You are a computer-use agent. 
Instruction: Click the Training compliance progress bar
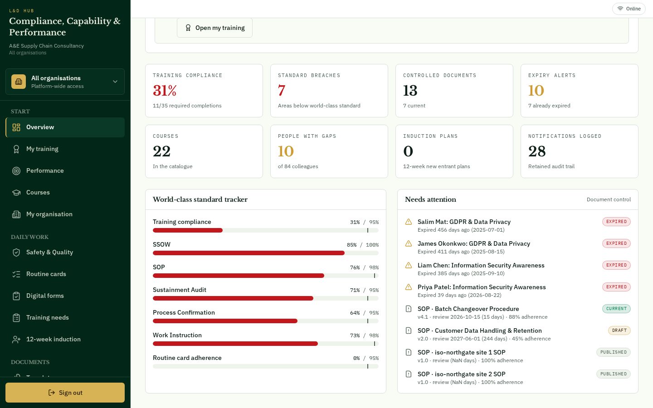266,230
